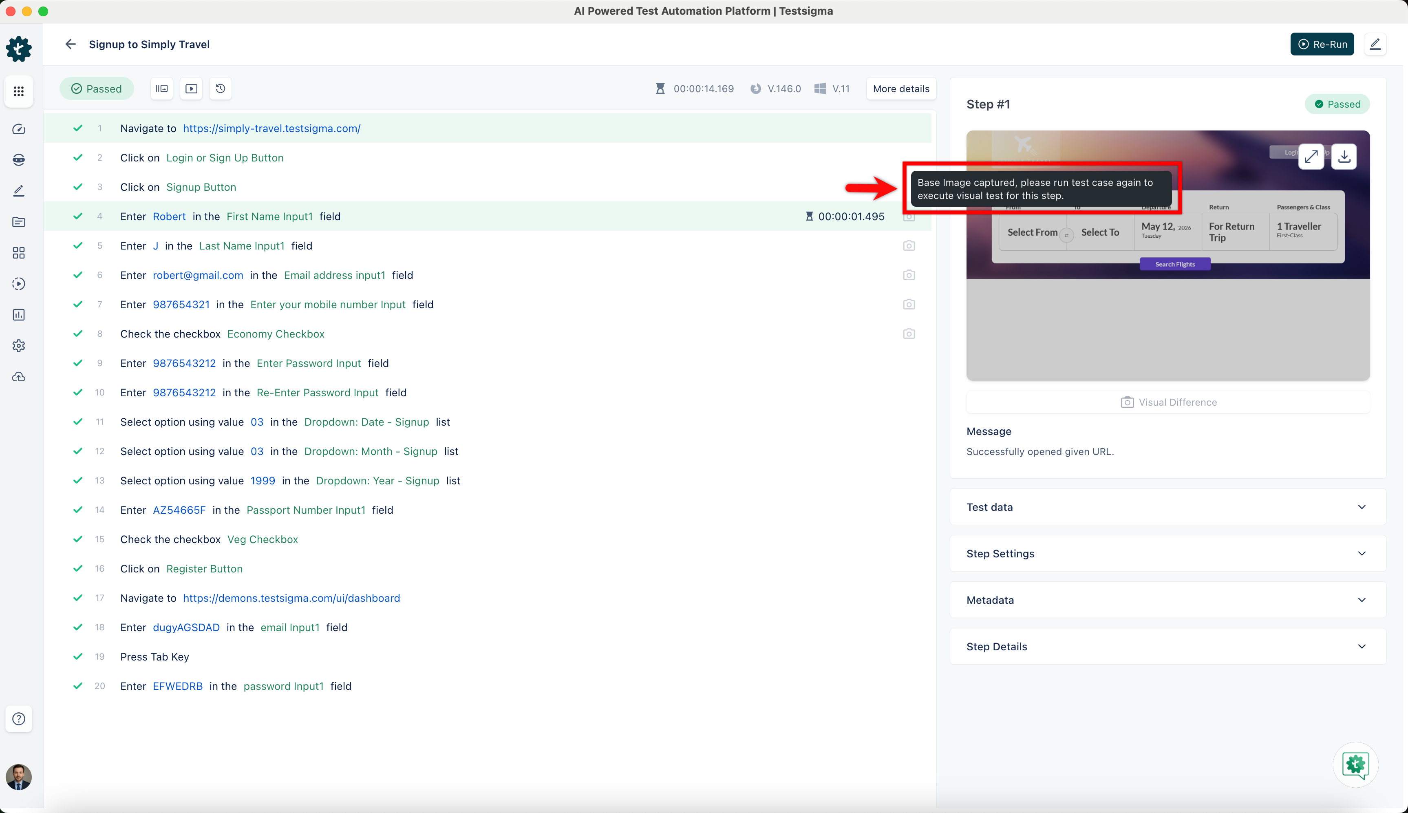Open the help question-mark icon
The width and height of the screenshot is (1408, 813).
(x=18, y=719)
